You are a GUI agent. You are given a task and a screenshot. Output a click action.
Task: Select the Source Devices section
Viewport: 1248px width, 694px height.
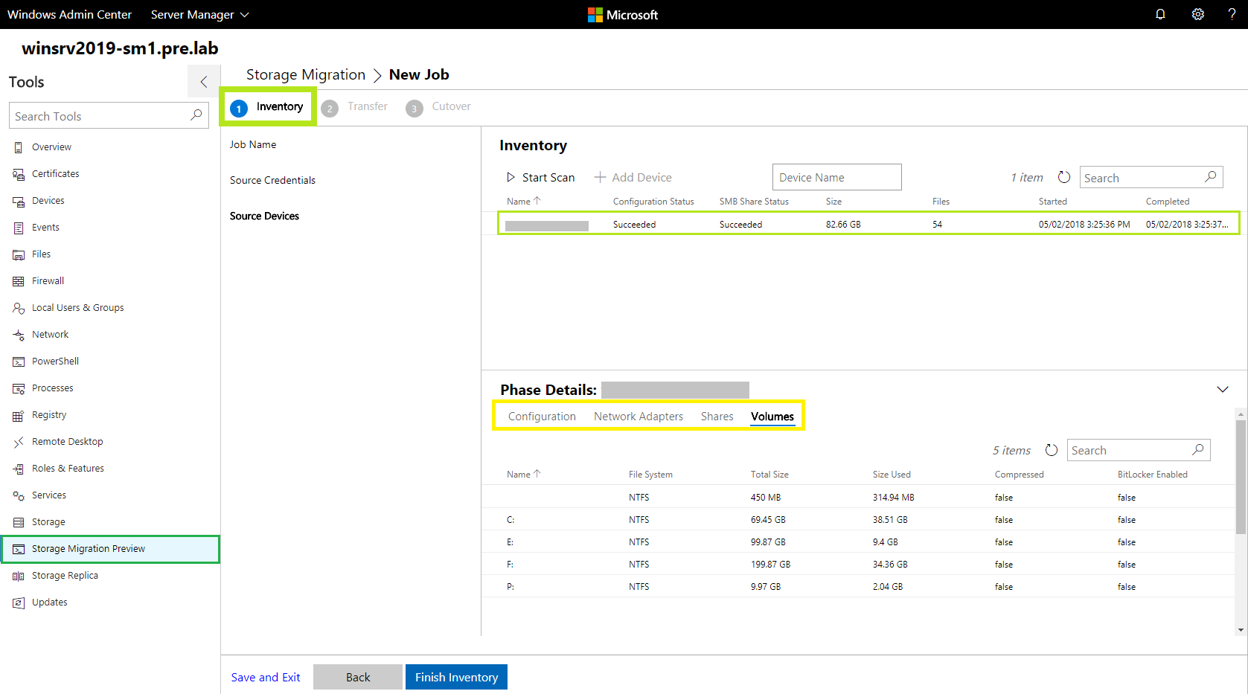264,216
